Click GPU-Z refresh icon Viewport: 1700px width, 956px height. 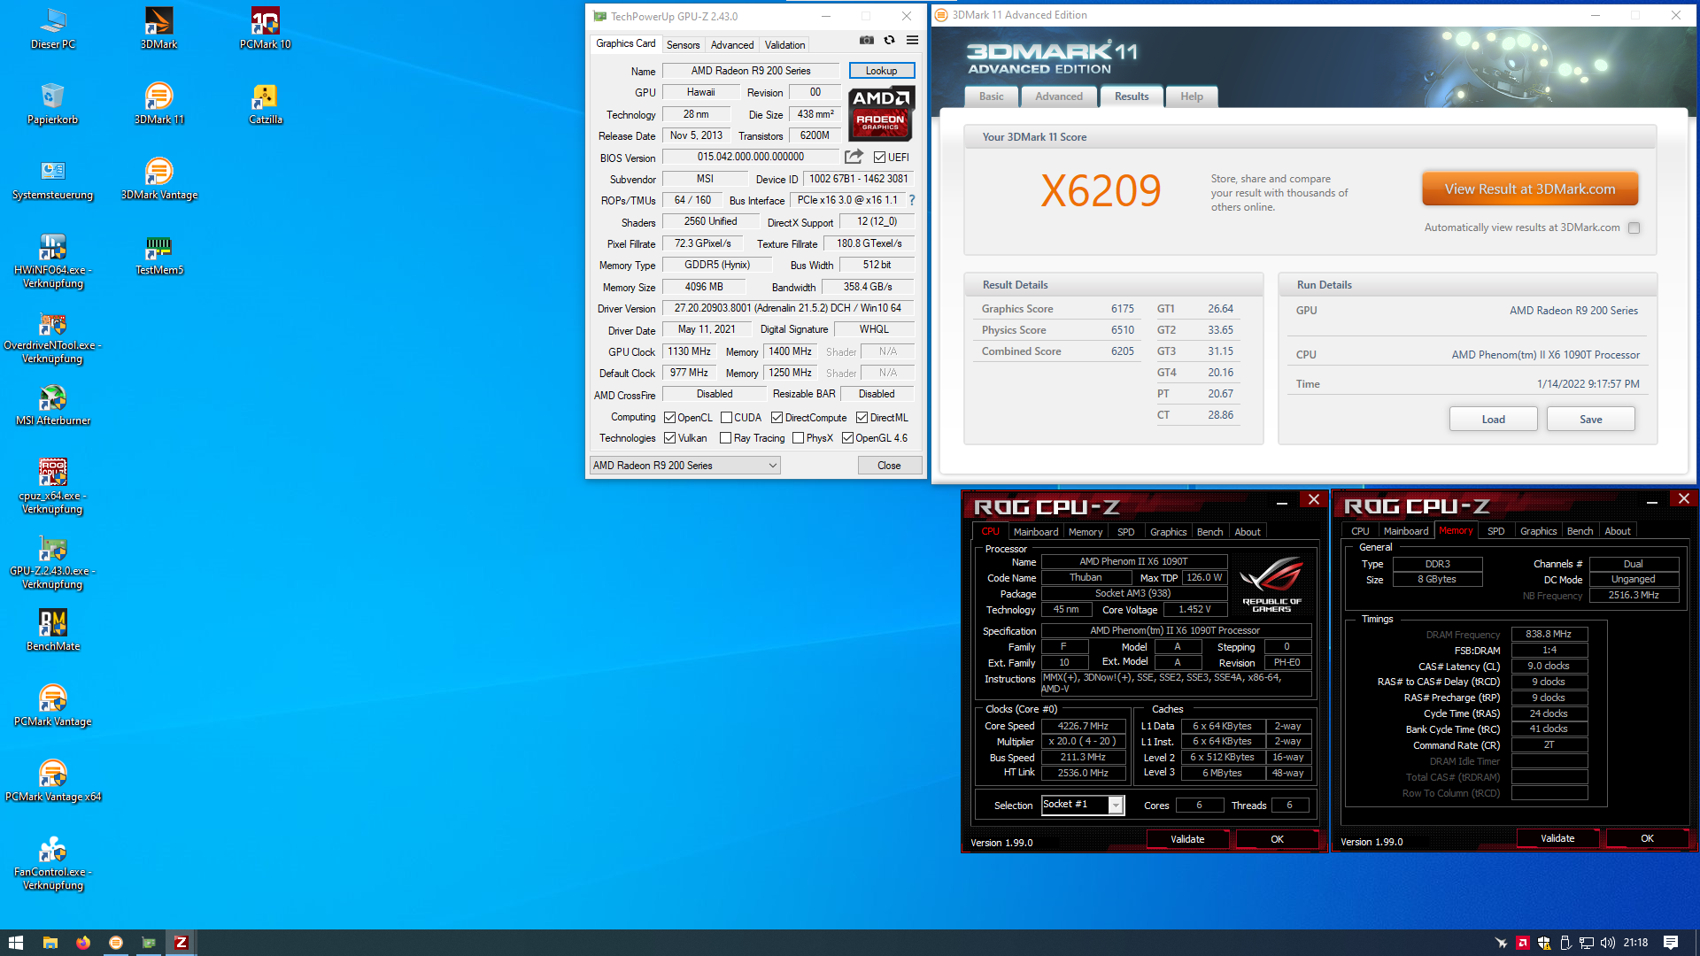[889, 40]
